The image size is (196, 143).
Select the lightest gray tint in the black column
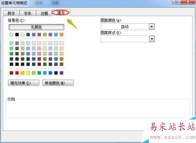tap(17, 43)
